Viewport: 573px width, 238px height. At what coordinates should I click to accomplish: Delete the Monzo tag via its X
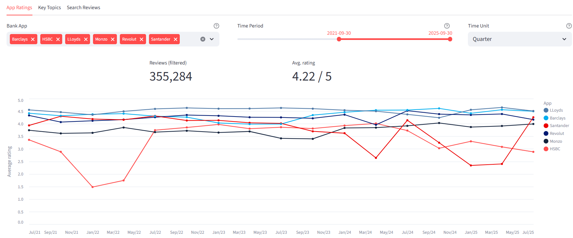(x=113, y=39)
